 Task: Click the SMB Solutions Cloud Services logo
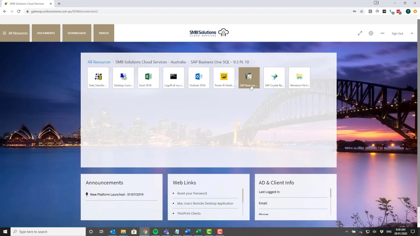pyautogui.click(x=209, y=33)
